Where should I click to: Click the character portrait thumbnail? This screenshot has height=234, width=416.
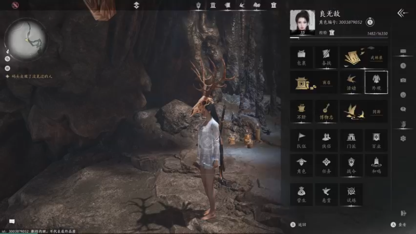[303, 22]
